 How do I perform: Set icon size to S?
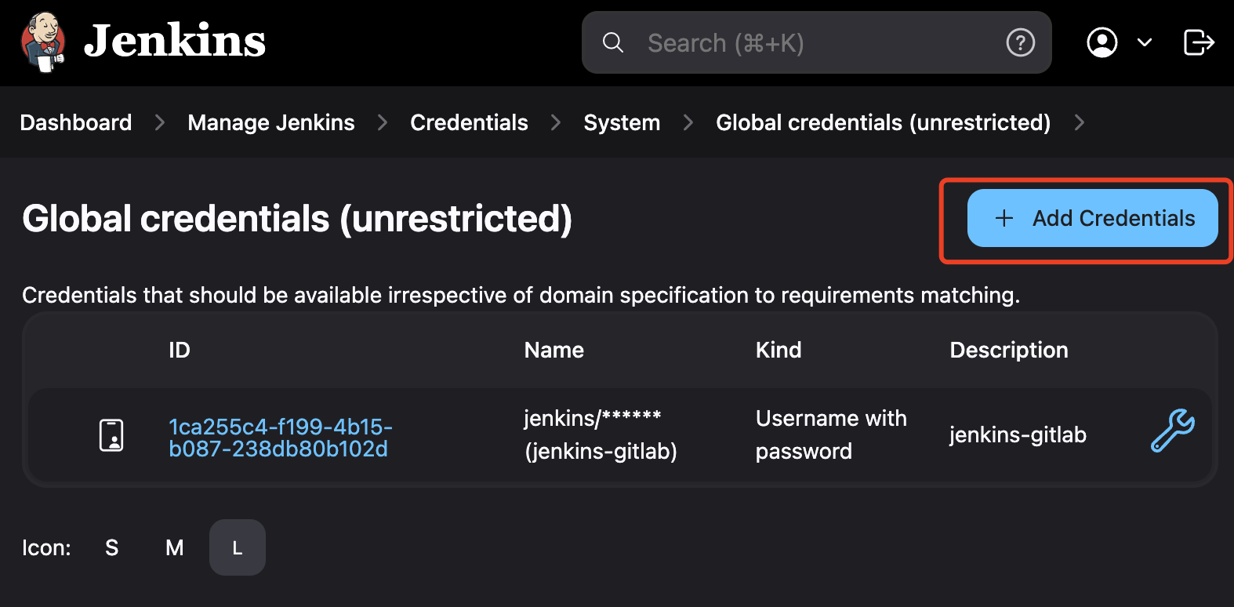(112, 547)
